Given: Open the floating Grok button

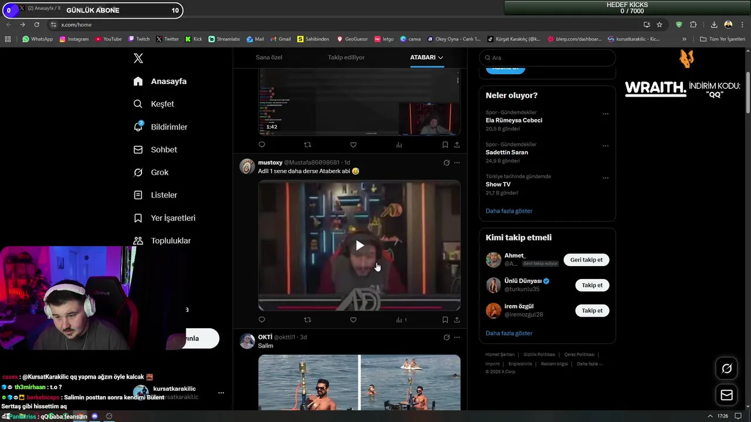Looking at the screenshot, I should click(727, 369).
